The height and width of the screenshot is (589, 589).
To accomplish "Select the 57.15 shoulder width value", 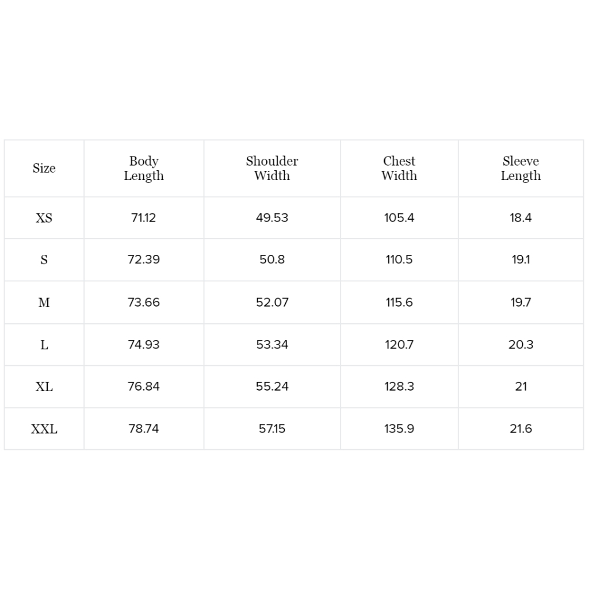I will (x=272, y=429).
